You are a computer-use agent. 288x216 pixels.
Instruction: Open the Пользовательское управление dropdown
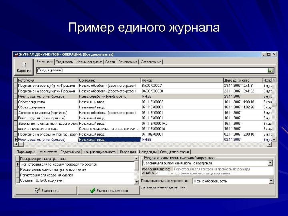[271, 181]
